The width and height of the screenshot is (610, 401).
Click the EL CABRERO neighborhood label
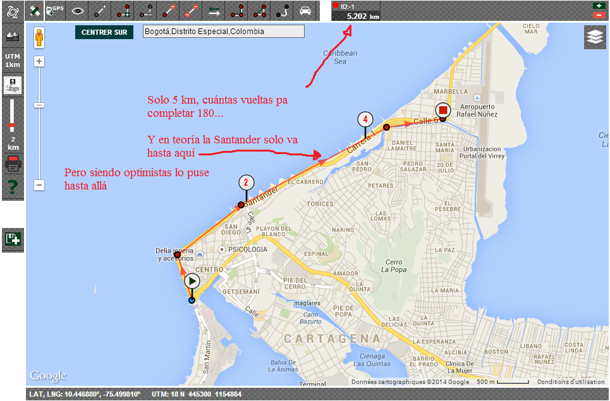[305, 182]
